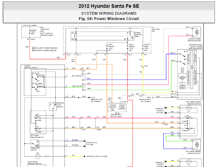The image size is (216, 167).
Task: Select the "LEFT P/WDW FUSE" label
Action: [x=111, y=47]
